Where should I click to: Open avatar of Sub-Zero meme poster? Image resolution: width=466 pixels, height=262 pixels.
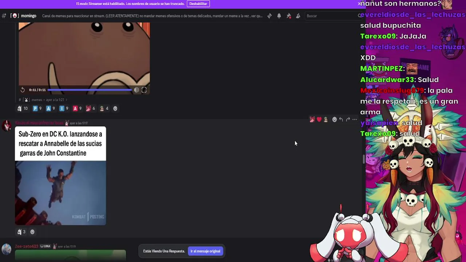[7, 126]
